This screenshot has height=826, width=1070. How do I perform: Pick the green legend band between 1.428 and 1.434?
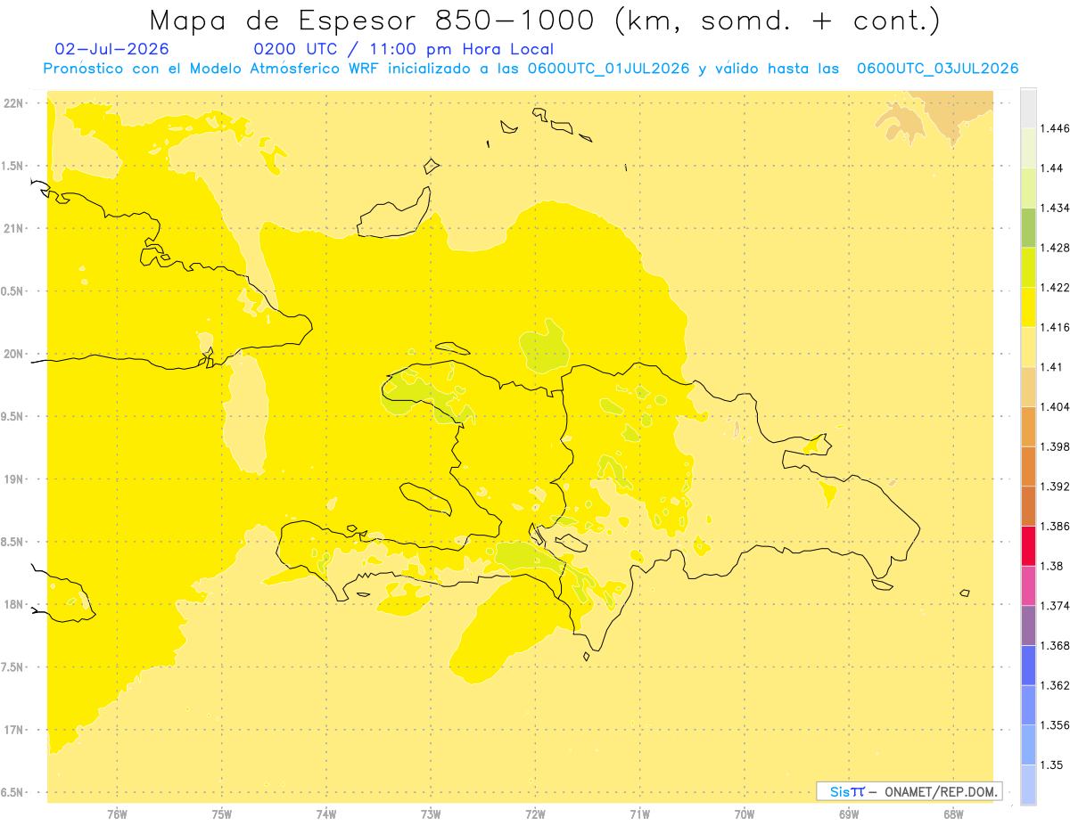click(x=1028, y=227)
